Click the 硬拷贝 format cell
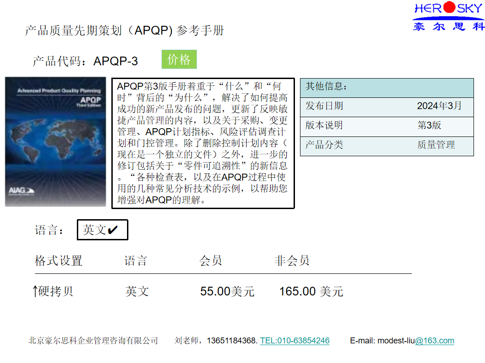Viewport: 485px width, 363px height. pyautogui.click(x=53, y=291)
